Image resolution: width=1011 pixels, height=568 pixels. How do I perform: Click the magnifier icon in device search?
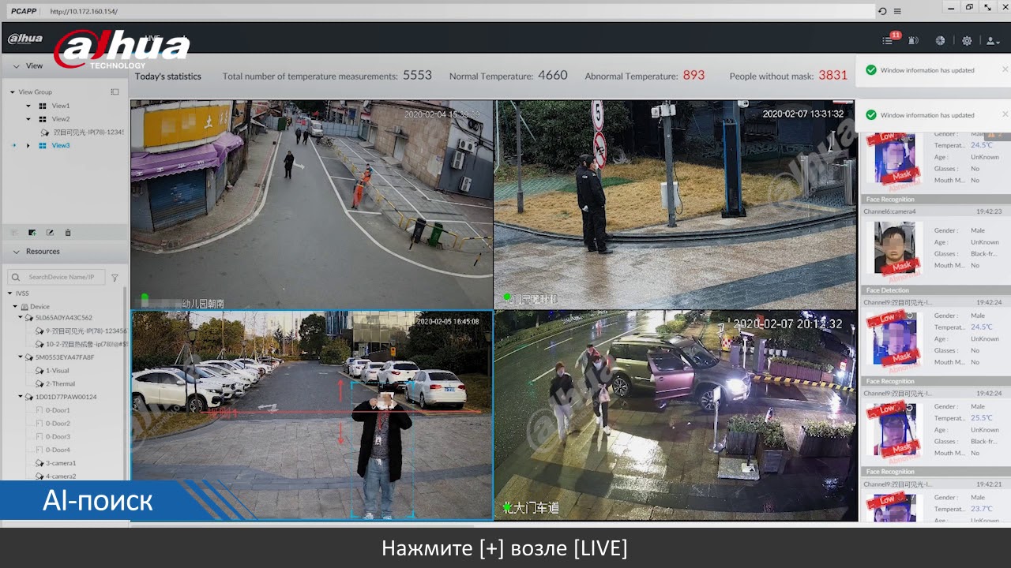click(16, 278)
